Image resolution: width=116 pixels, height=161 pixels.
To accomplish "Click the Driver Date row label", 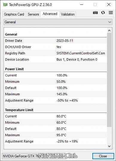I will point(13,41).
